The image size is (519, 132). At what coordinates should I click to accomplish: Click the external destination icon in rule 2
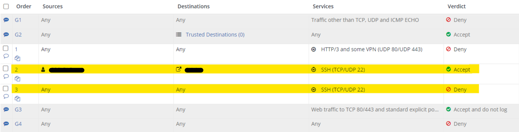pos(178,69)
